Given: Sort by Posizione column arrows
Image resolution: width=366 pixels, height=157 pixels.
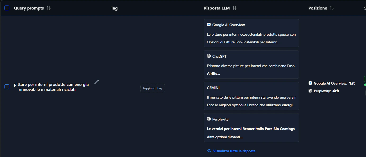Looking at the screenshot, I should 332,8.
